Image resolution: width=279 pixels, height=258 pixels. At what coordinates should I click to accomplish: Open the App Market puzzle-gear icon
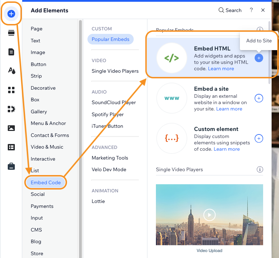tap(11, 109)
